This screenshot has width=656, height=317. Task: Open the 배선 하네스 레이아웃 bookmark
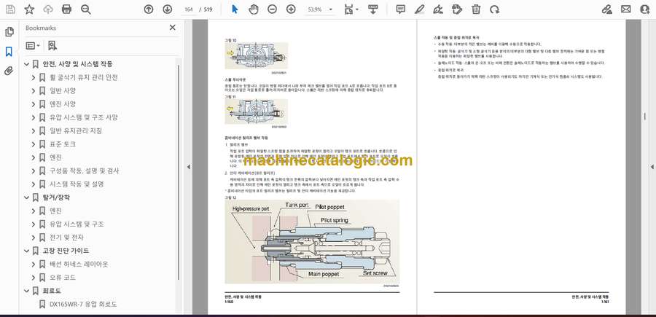(x=78, y=264)
